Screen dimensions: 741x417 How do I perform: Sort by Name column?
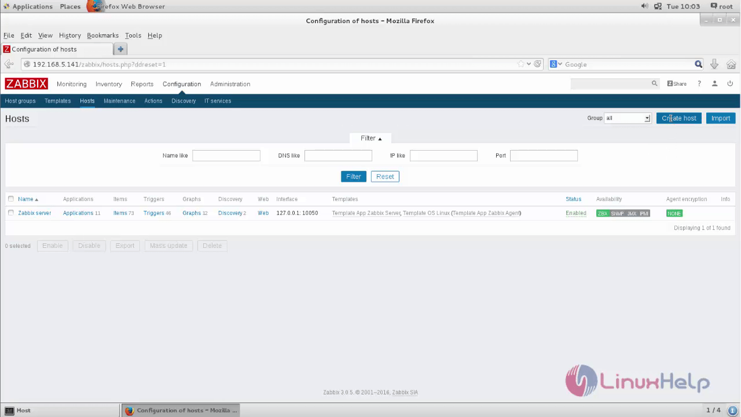pos(27,199)
